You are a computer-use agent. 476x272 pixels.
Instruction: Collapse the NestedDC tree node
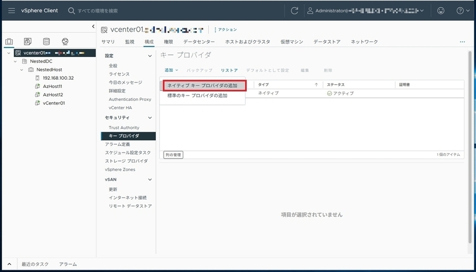coord(15,61)
